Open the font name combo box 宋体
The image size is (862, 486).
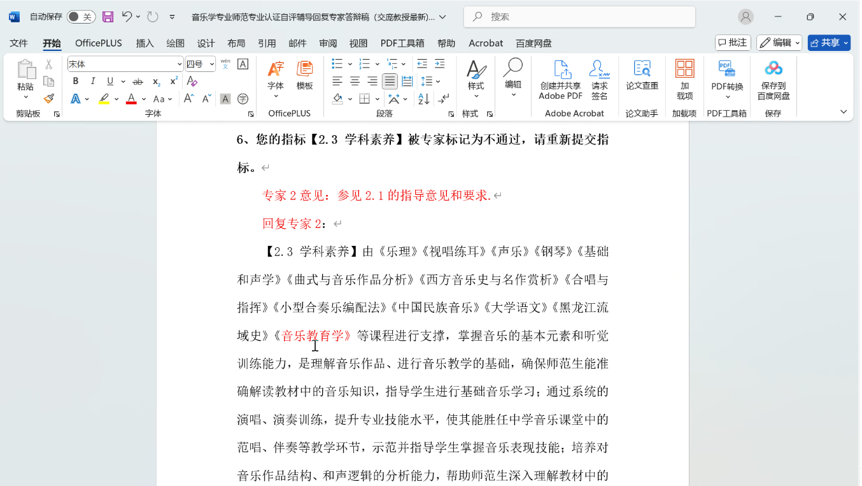pyautogui.click(x=125, y=64)
